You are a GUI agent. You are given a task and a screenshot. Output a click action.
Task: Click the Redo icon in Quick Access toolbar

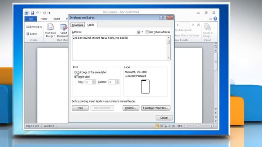pyautogui.click(x=45, y=13)
